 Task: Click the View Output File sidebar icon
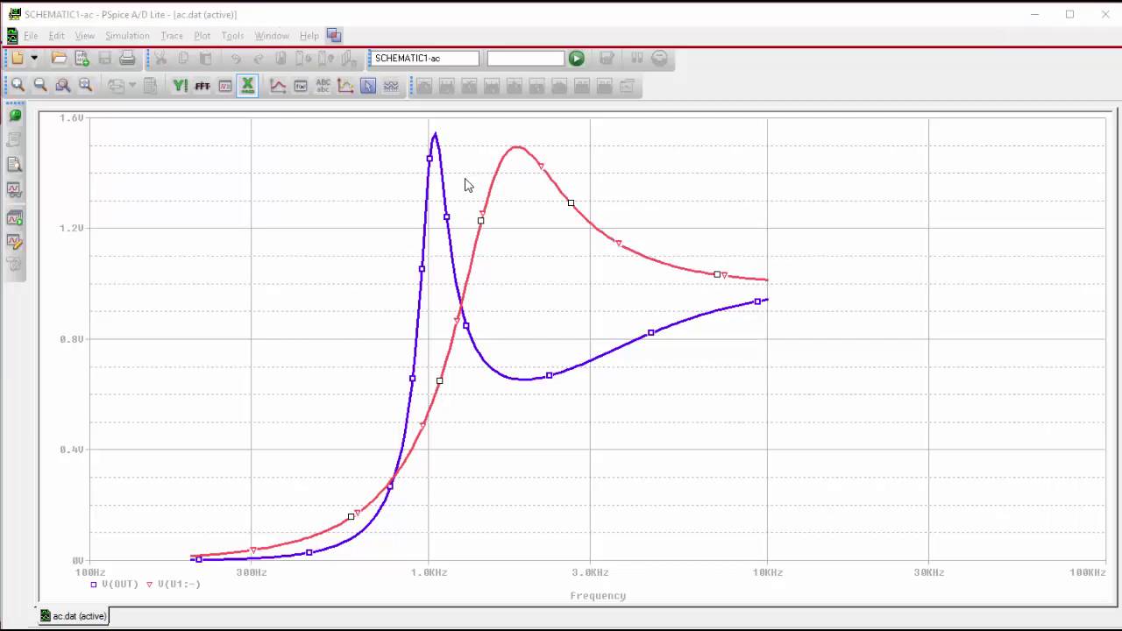pos(14,164)
